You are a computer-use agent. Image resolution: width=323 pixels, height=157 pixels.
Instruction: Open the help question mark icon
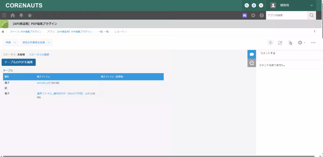point(262,15)
